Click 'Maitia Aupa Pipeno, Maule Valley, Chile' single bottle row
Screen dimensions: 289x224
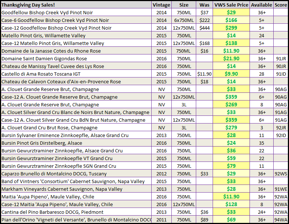pos(48,197)
